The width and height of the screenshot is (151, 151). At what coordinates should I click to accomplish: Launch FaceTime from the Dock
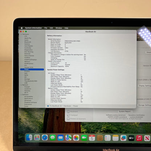84,138
